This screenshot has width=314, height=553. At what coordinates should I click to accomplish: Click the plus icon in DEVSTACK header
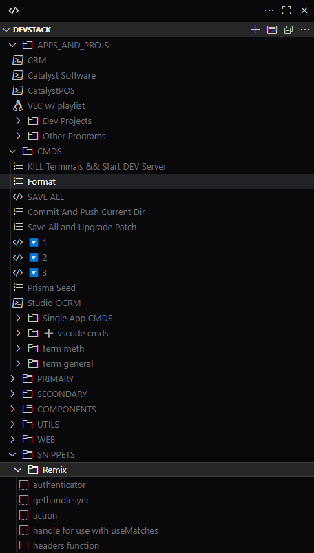[x=255, y=30]
